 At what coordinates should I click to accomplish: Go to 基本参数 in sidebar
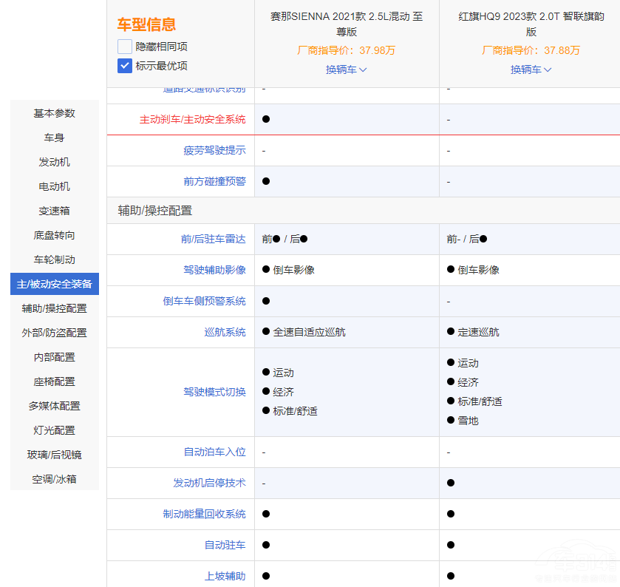click(x=55, y=113)
